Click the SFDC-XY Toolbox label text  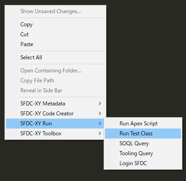[41, 133]
